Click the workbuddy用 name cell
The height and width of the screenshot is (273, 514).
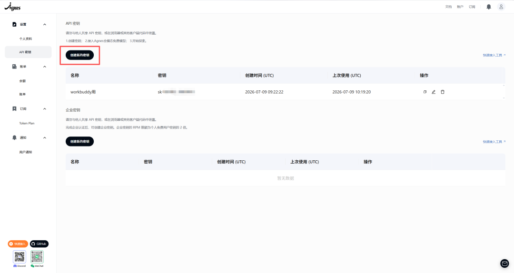[83, 92]
